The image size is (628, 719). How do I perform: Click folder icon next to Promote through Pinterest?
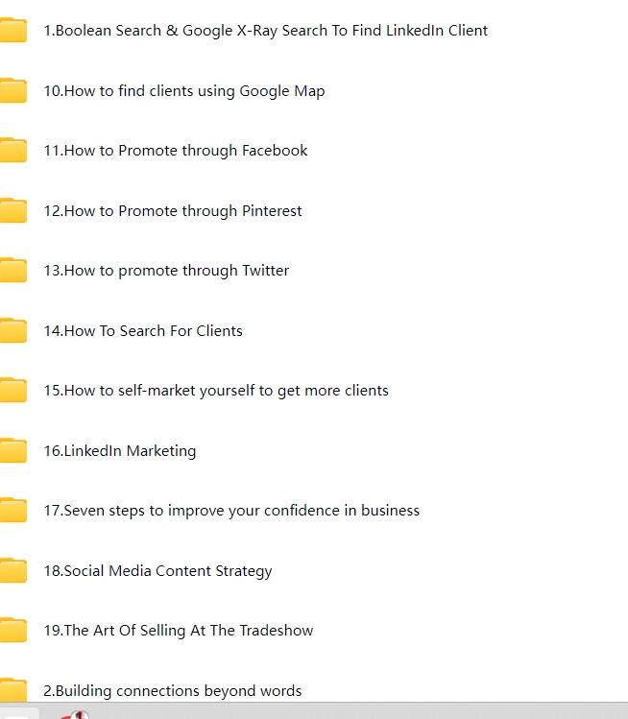[12, 211]
